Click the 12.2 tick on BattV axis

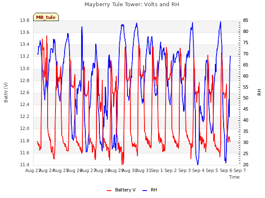25,116
